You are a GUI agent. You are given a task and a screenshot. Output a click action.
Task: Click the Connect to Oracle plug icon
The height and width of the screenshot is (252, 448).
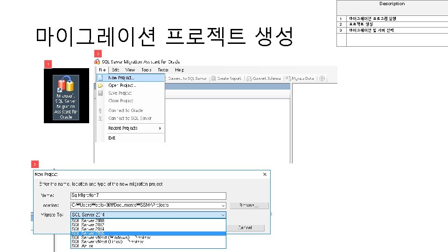tap(100, 111)
